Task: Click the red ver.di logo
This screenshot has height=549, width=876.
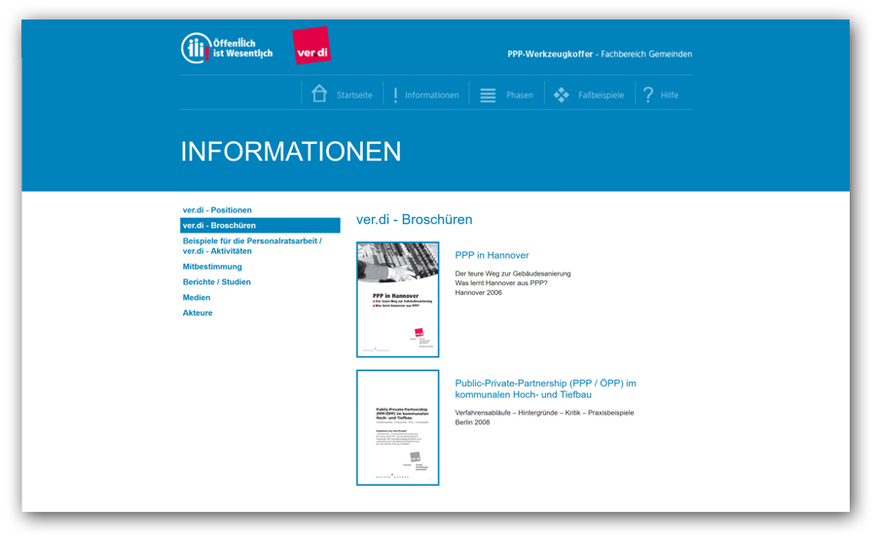Action: 311,46
